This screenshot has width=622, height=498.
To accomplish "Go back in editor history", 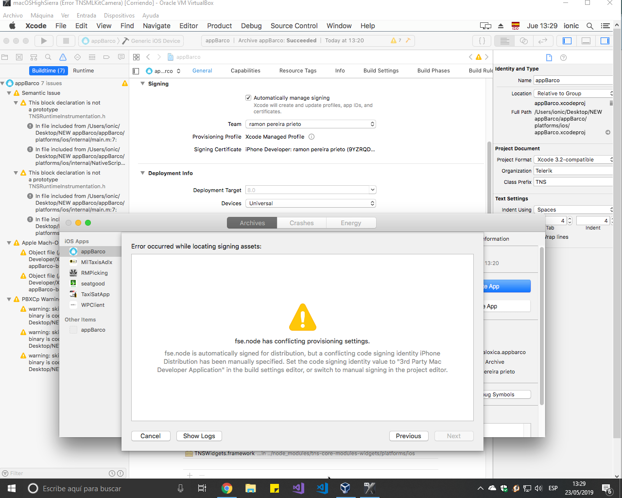I will click(x=148, y=57).
